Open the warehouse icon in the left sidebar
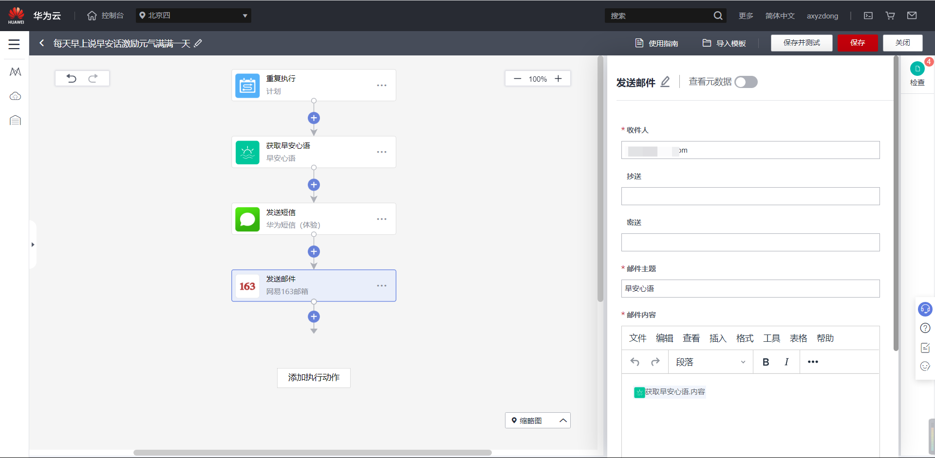Viewport: 935px width, 458px height. (15, 120)
